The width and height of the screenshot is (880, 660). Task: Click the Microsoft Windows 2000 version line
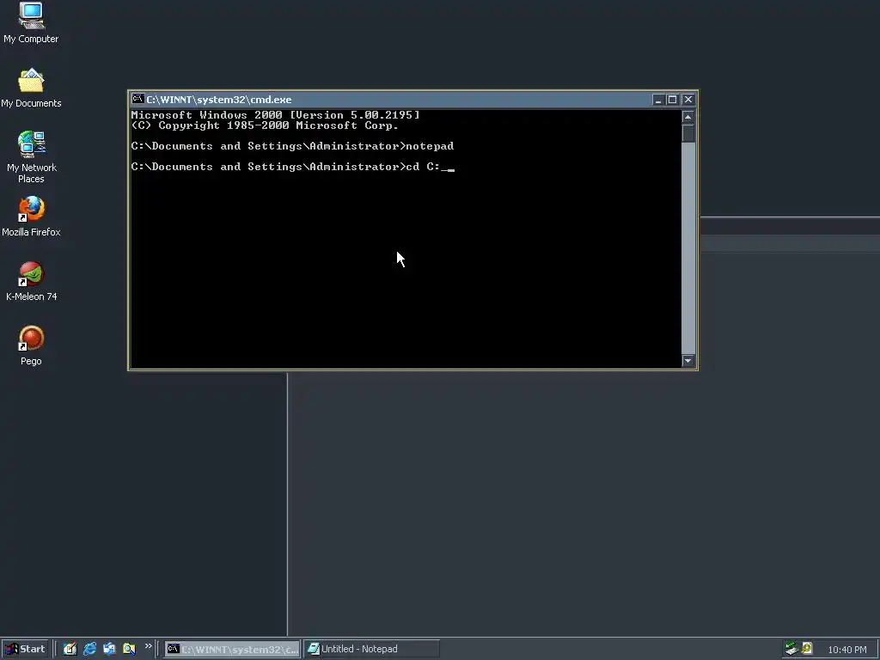tap(276, 115)
